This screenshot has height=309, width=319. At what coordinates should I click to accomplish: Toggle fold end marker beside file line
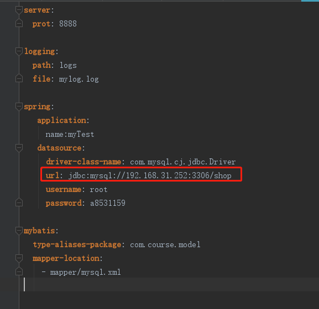19,78
